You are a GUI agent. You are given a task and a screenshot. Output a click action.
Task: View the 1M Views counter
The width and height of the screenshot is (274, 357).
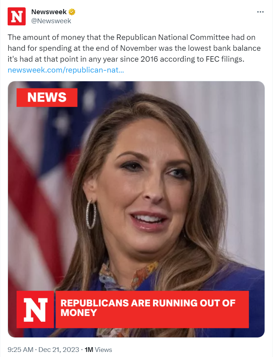(x=98, y=349)
